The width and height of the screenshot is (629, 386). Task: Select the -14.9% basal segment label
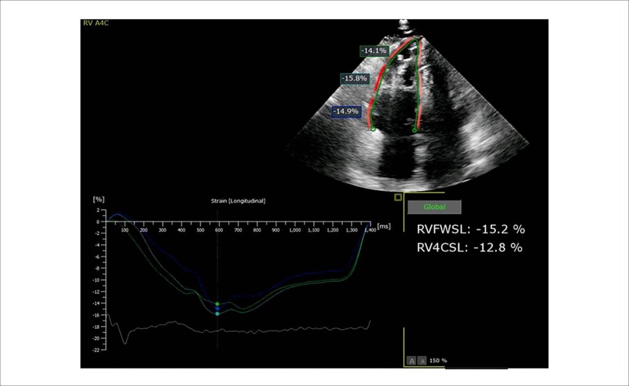(x=346, y=112)
